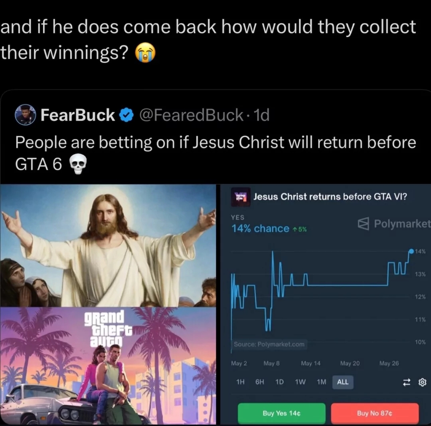This screenshot has width=431, height=426.
Task: Click the 14% chart endpoint marker
Action: [411, 251]
